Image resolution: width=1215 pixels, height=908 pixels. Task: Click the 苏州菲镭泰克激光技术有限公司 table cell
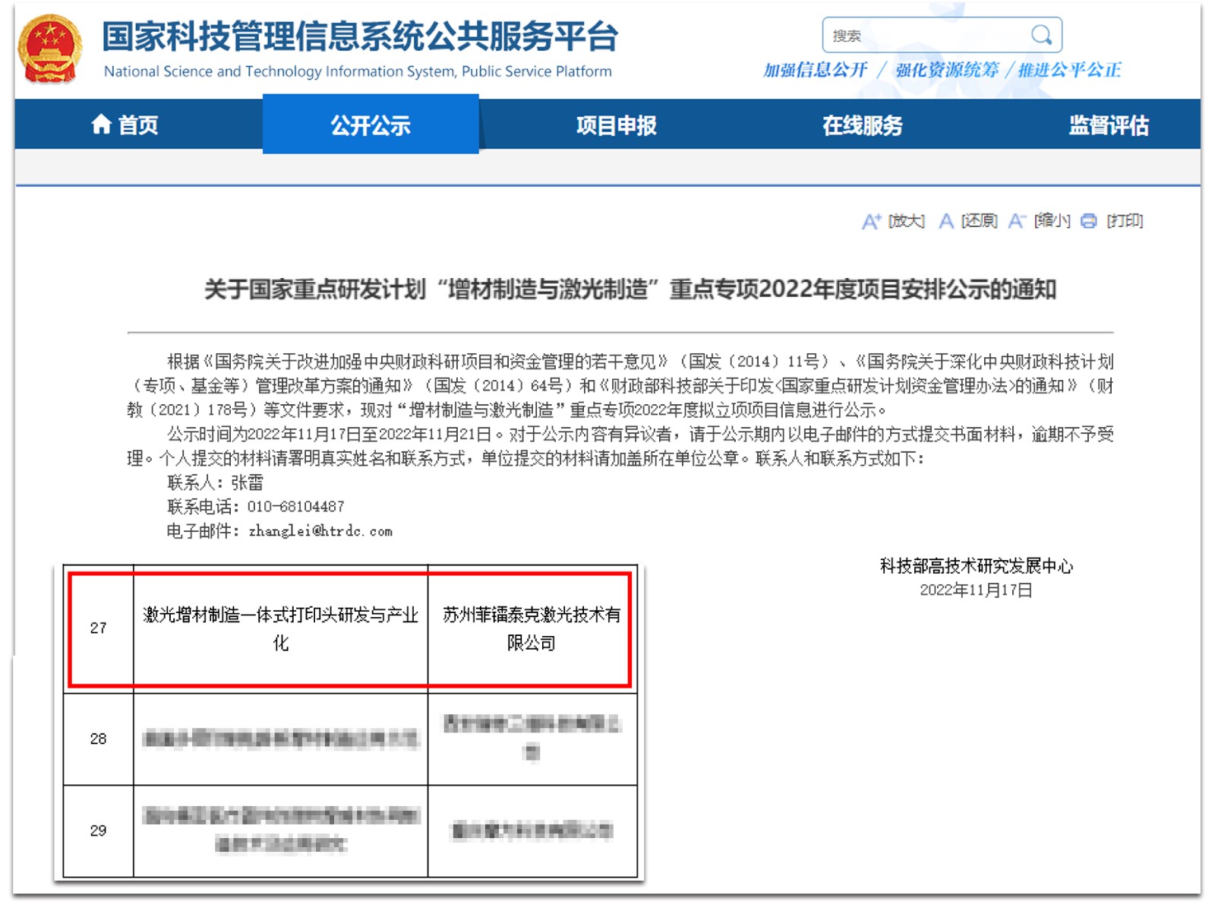pyautogui.click(x=532, y=628)
